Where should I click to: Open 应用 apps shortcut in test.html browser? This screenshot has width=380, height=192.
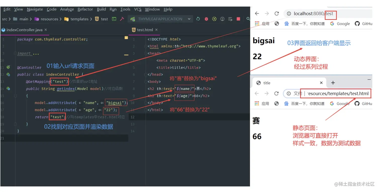pyautogui.click(x=262, y=104)
